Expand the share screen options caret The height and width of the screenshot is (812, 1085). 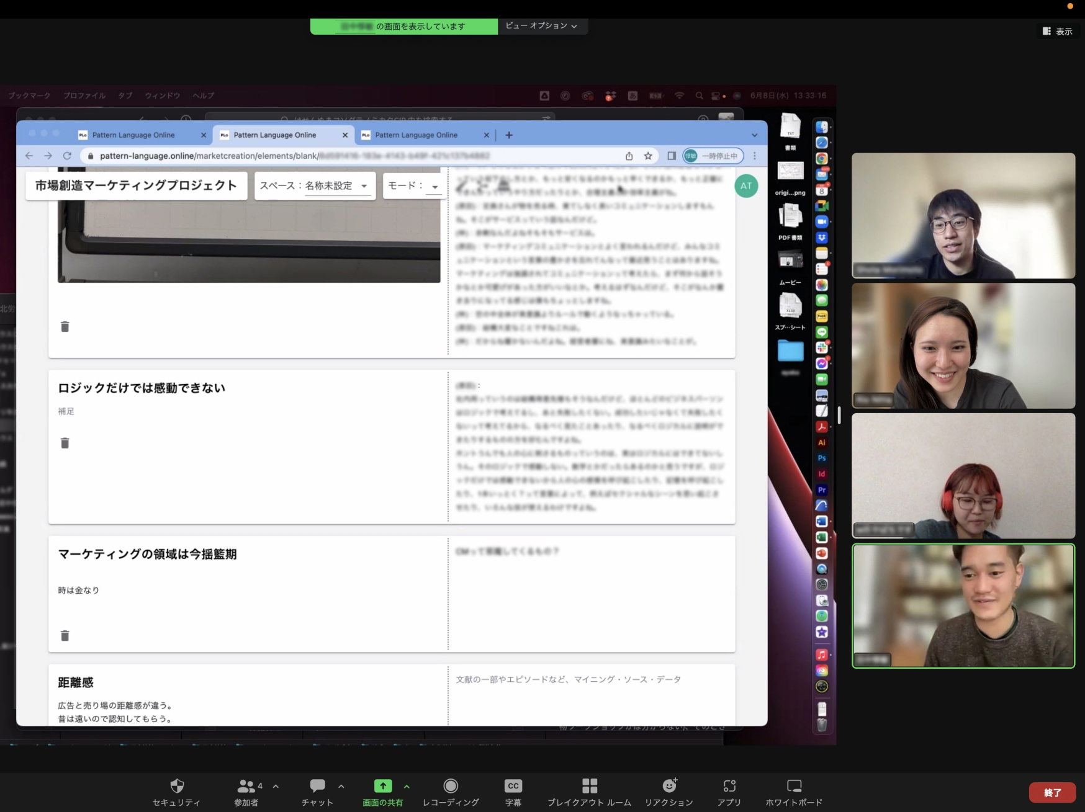407,786
